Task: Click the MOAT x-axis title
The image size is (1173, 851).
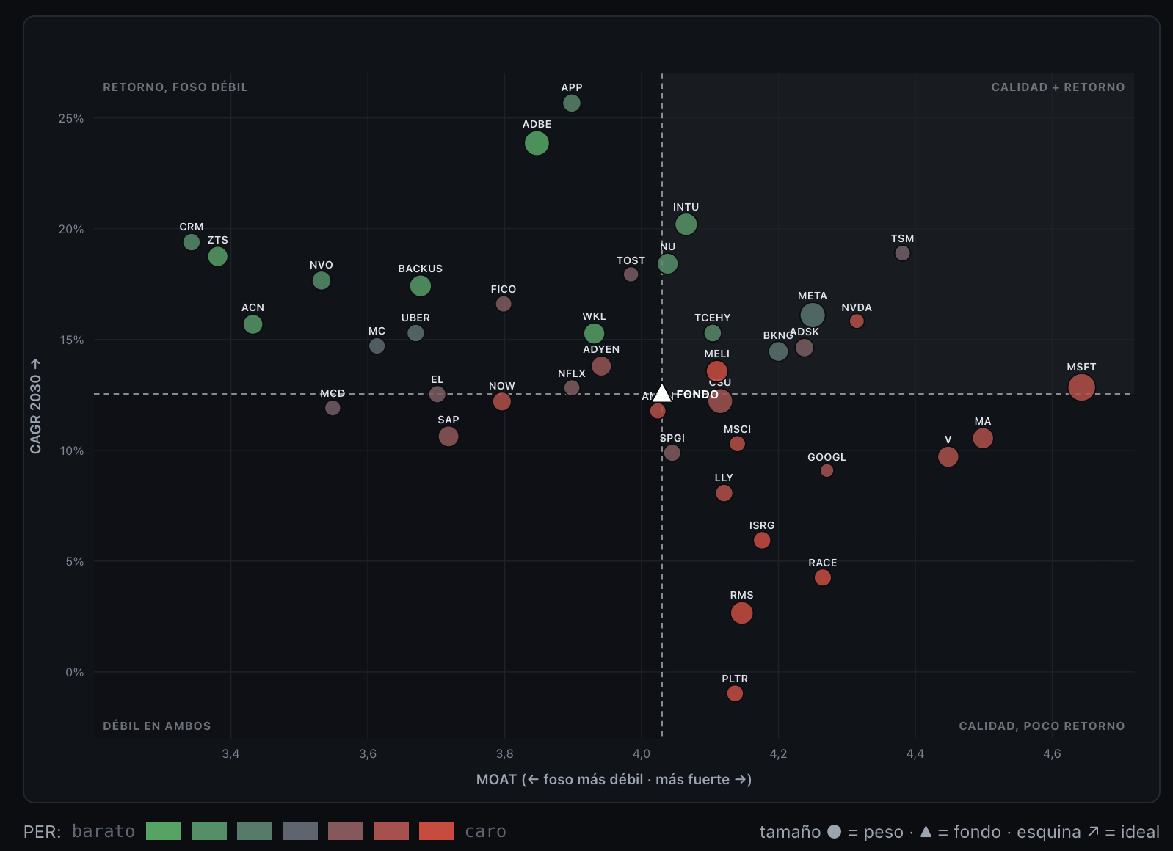Action: click(x=614, y=779)
